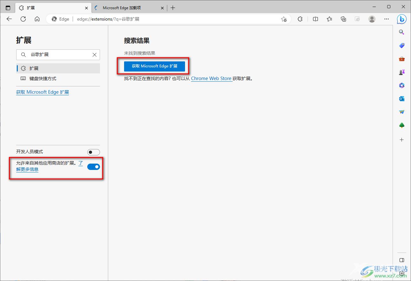Add a new sidebar app plus
Screen dimensions: 411x281
pyautogui.click(x=401, y=140)
